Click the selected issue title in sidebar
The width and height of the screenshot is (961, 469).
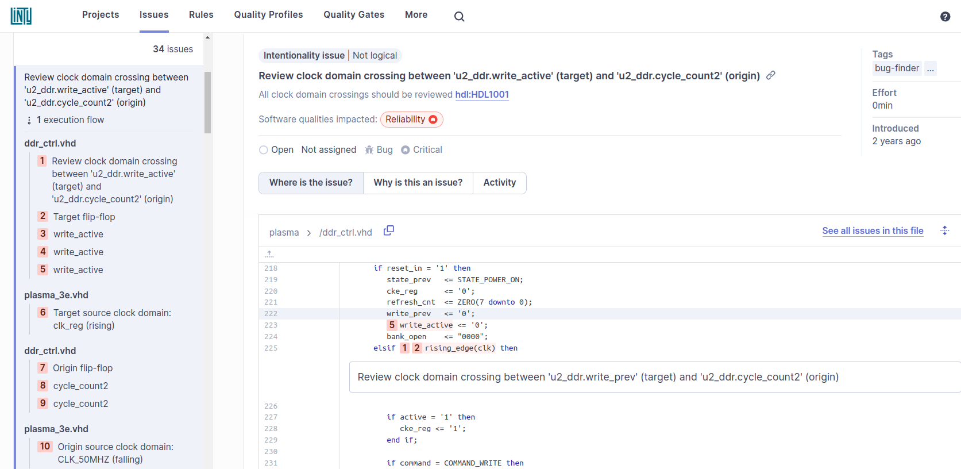(106, 90)
